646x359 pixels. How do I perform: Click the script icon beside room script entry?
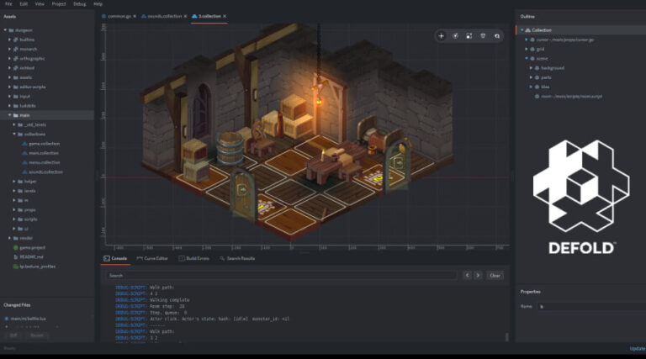[537, 97]
